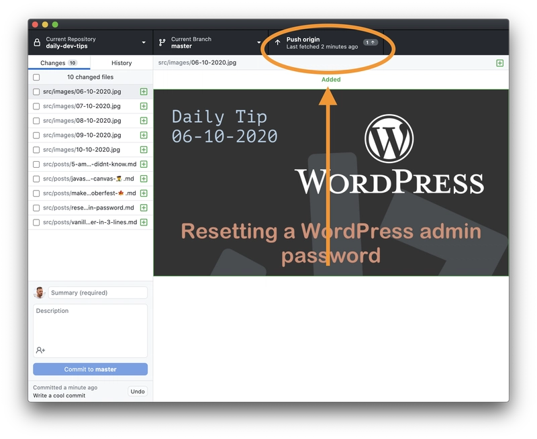This screenshot has height=439, width=537.
Task: Select src/images/07-10-2020.jpg file name
Action: point(82,106)
